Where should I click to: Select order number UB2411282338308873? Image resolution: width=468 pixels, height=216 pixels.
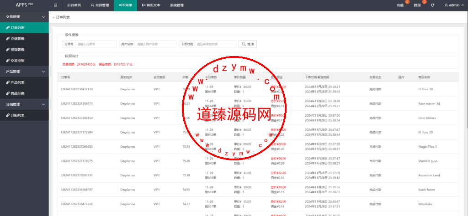77,103
